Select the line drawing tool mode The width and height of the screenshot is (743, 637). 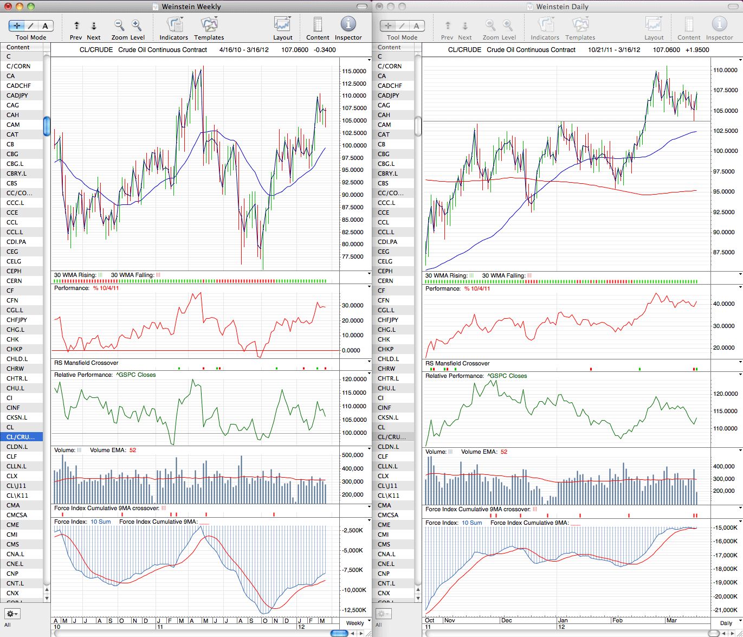31,25
